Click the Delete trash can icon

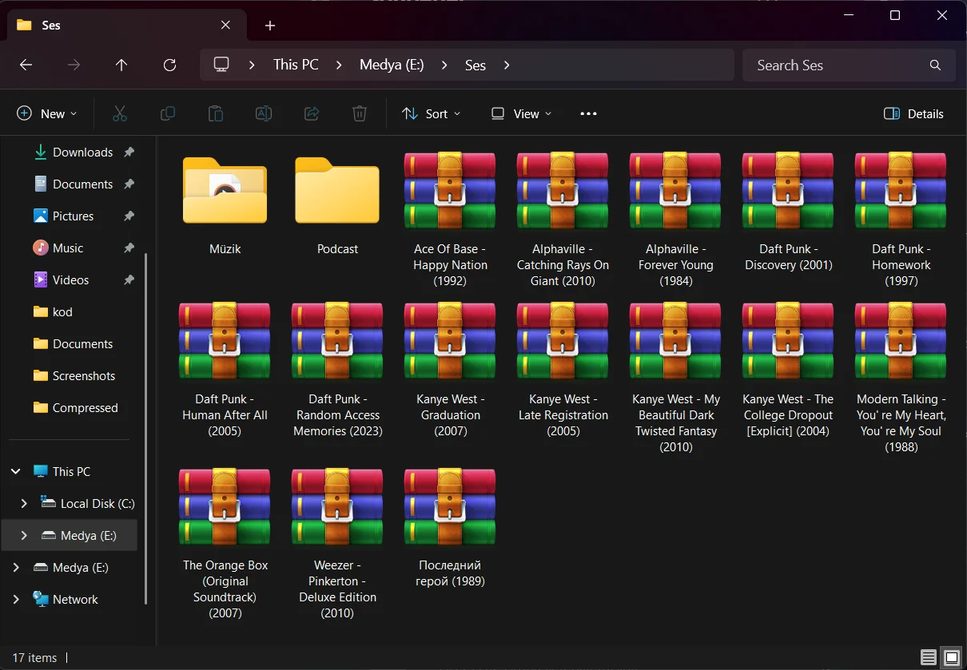pos(360,113)
